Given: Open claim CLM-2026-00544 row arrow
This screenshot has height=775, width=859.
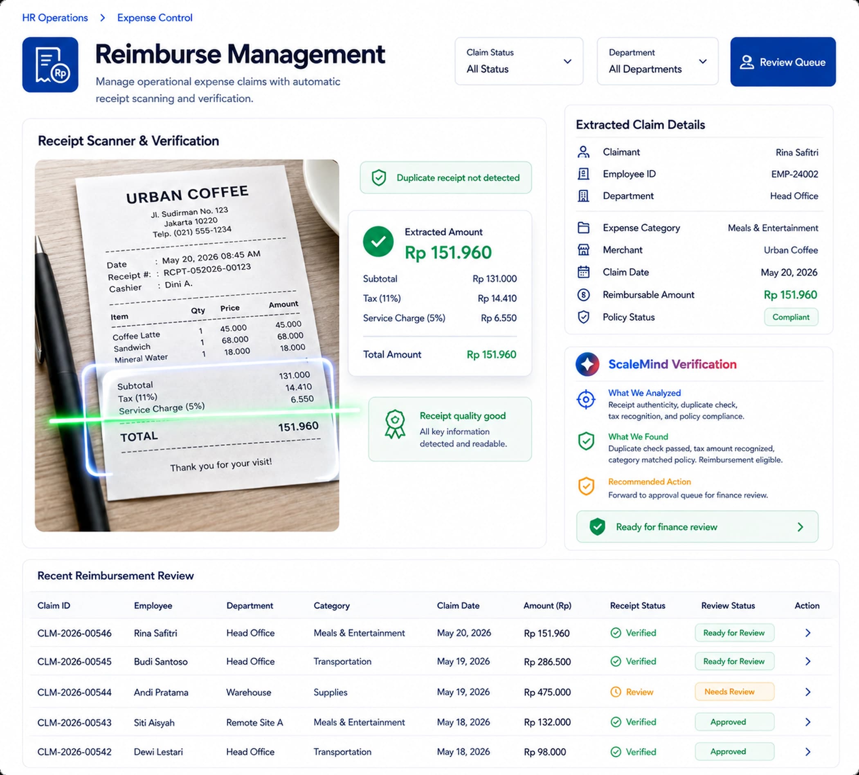Looking at the screenshot, I should pos(808,692).
